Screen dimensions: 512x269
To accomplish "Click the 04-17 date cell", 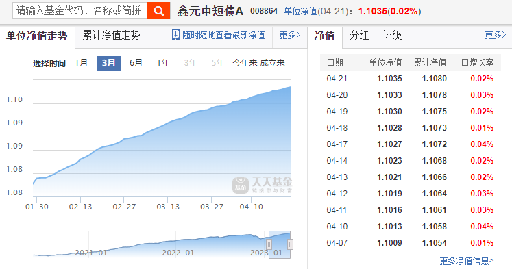I will pos(337,144).
